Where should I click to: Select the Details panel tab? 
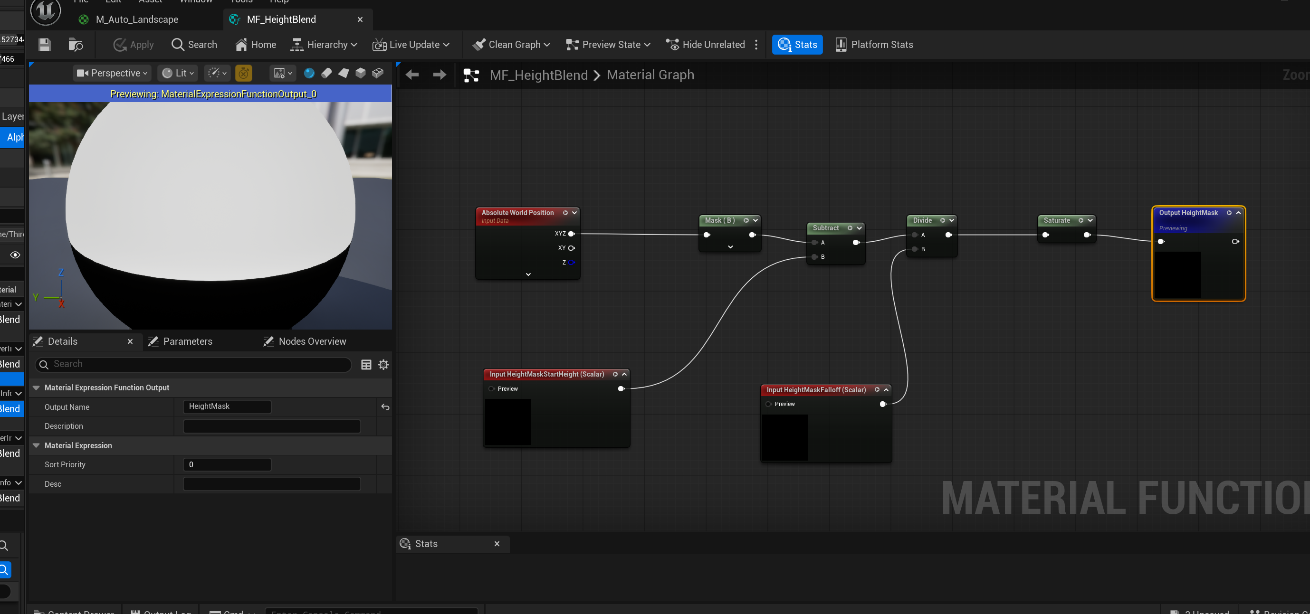[63, 341]
